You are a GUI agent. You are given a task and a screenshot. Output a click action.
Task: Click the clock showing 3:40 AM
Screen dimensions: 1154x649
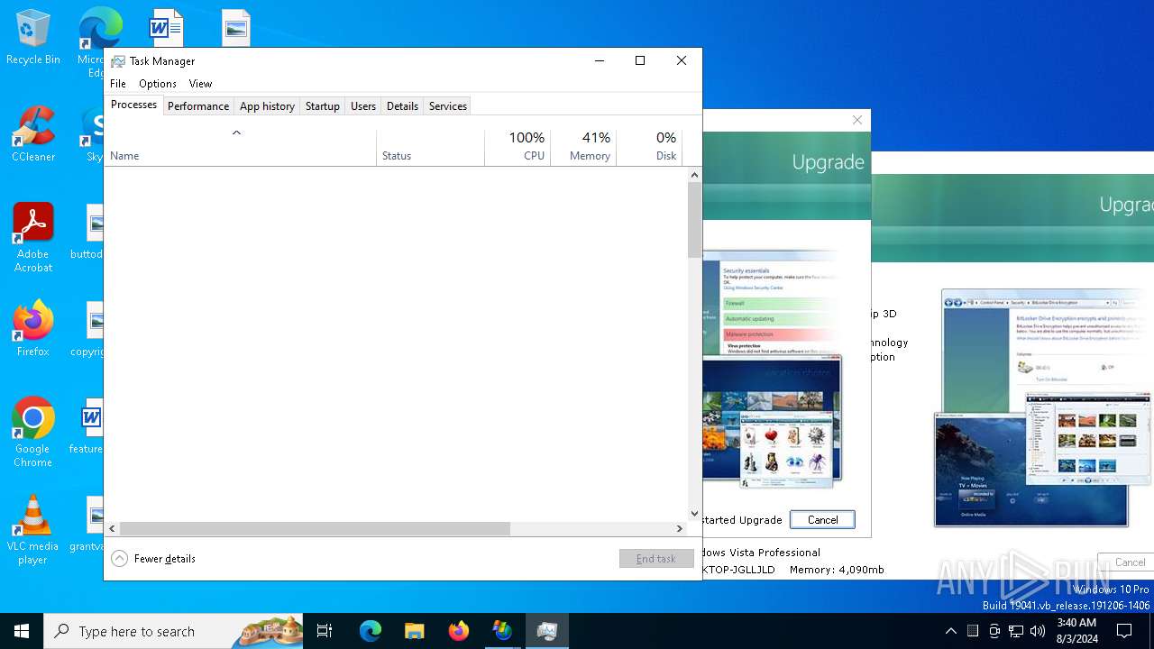tap(1076, 631)
